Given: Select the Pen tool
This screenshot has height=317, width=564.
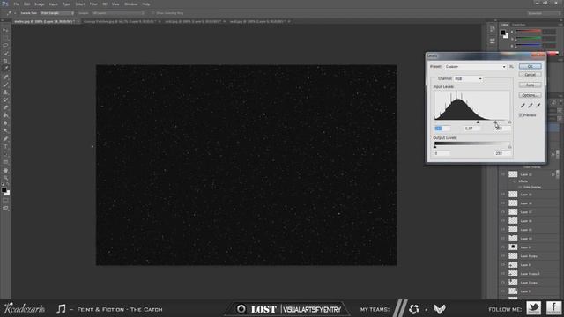Looking at the screenshot, I should point(5,139).
